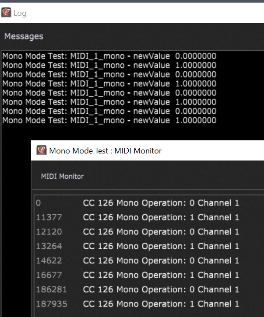Select the MIDI event at timestamp 11377
The width and height of the screenshot is (264, 317).
[161, 217]
